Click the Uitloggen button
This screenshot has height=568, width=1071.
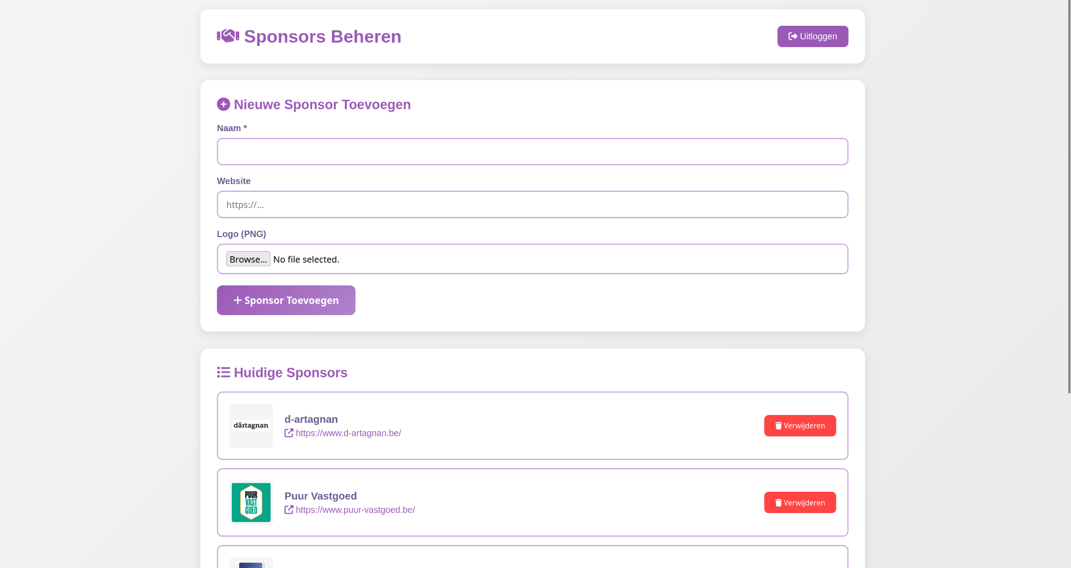(812, 36)
